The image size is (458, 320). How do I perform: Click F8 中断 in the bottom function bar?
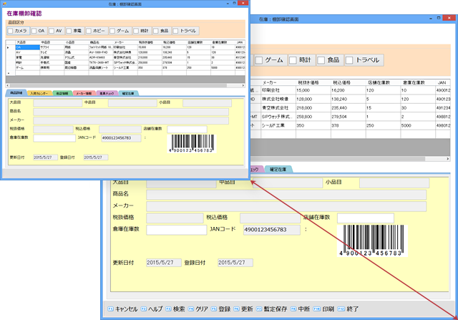tap(300, 309)
